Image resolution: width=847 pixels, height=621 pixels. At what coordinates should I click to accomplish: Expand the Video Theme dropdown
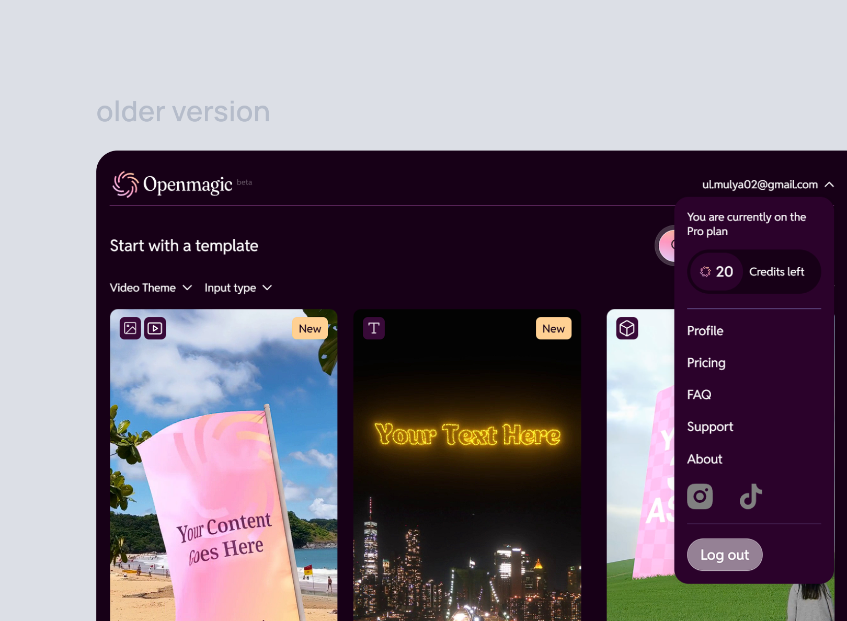point(151,288)
